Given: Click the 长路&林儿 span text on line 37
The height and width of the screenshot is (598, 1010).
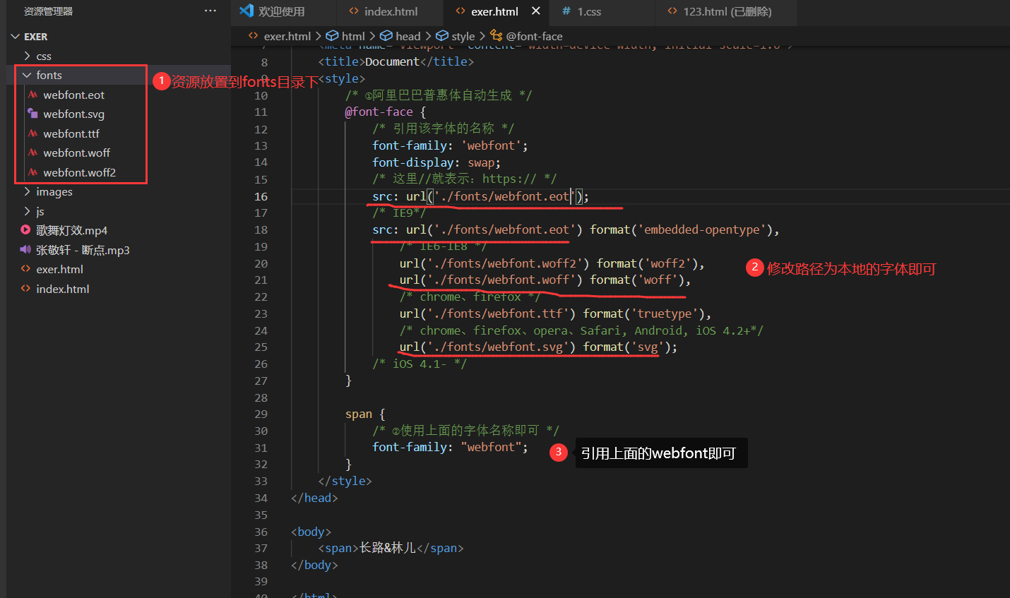Looking at the screenshot, I should [x=388, y=548].
